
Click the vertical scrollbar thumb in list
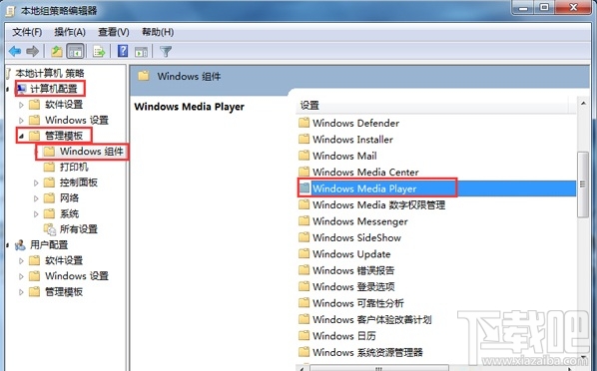pyautogui.click(x=583, y=185)
